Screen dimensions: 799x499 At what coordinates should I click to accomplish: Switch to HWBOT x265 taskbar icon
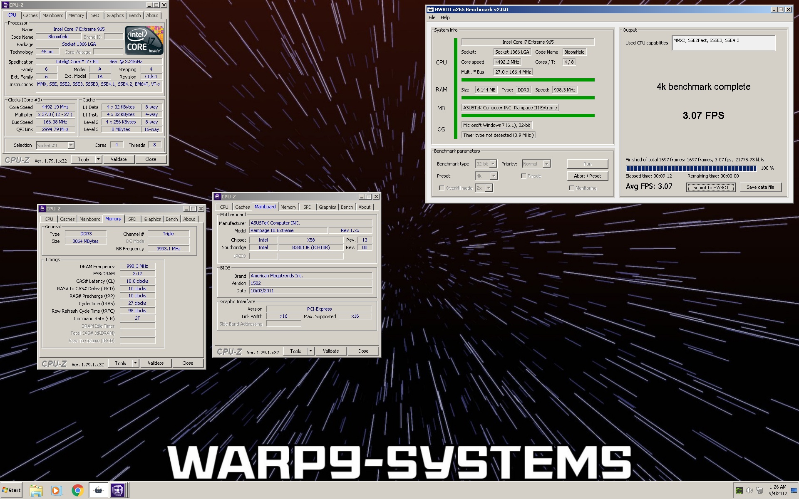coord(98,491)
